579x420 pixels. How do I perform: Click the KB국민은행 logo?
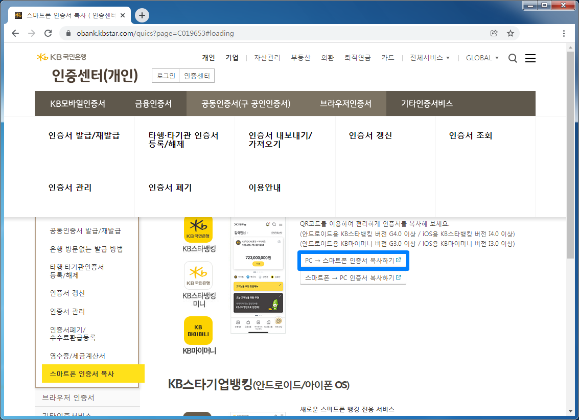pyautogui.click(x=61, y=57)
